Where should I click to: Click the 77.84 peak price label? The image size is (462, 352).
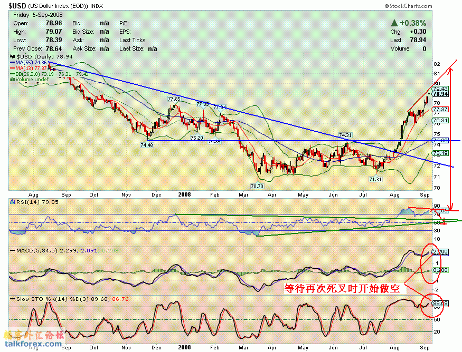[220, 107]
